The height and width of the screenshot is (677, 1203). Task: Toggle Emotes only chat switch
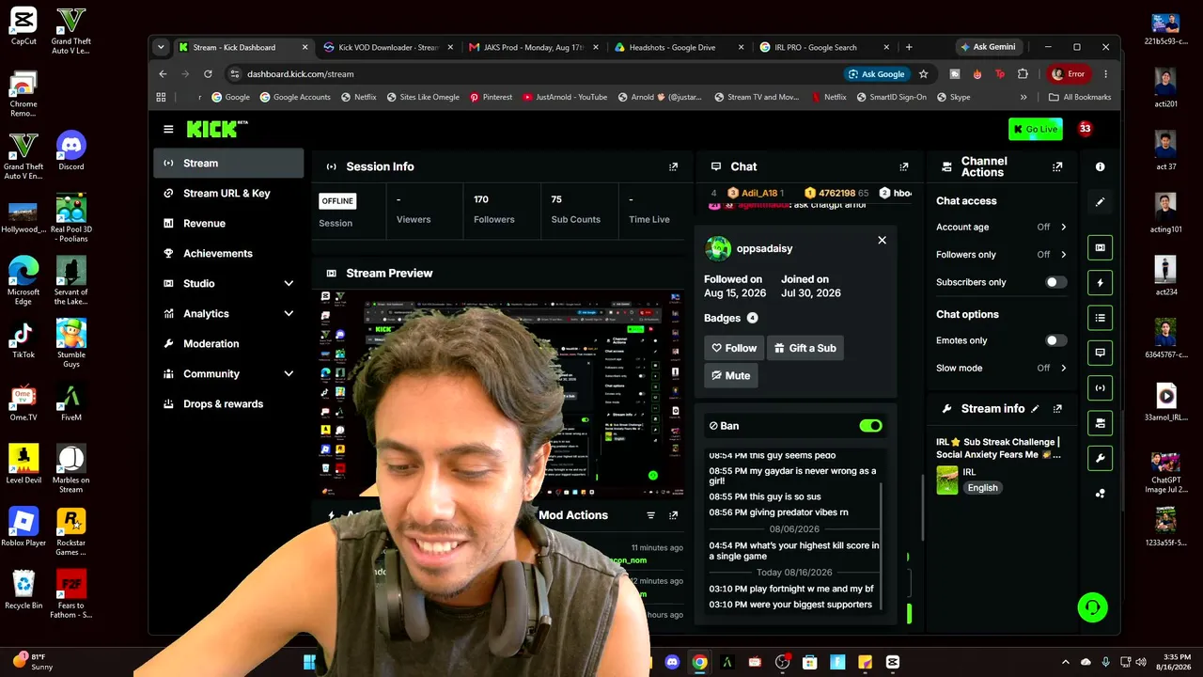click(1056, 340)
